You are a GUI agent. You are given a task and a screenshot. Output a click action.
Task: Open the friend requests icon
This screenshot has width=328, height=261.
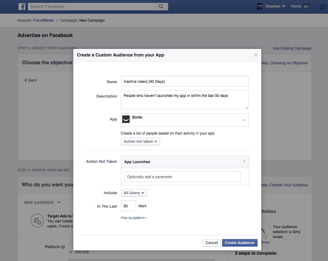323,7
